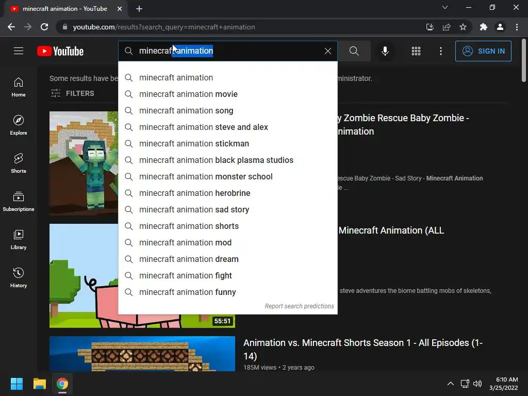
Task: Choose 'minecraft animation mod' suggestion
Action: 228,242
